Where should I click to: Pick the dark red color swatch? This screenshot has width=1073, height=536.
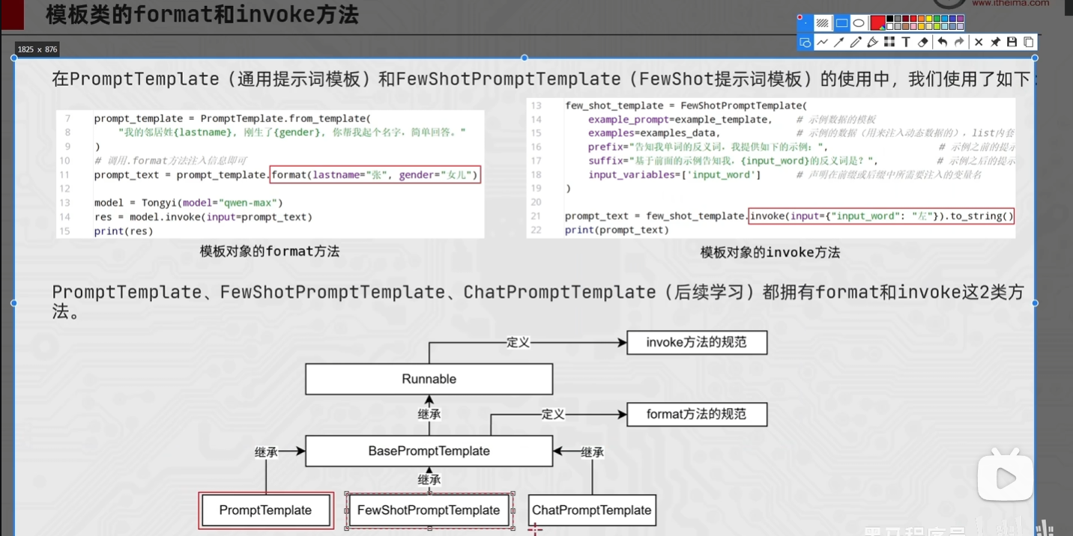tap(906, 19)
